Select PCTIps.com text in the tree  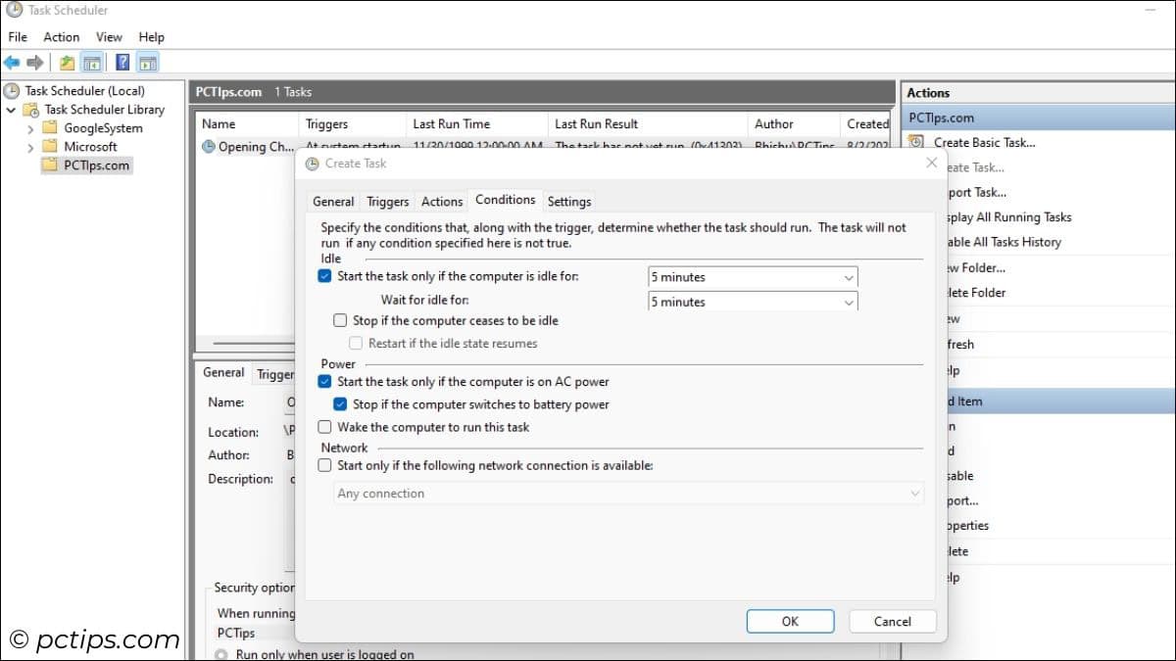[x=97, y=165]
